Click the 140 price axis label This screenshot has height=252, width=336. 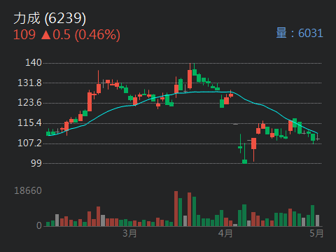click(34, 62)
